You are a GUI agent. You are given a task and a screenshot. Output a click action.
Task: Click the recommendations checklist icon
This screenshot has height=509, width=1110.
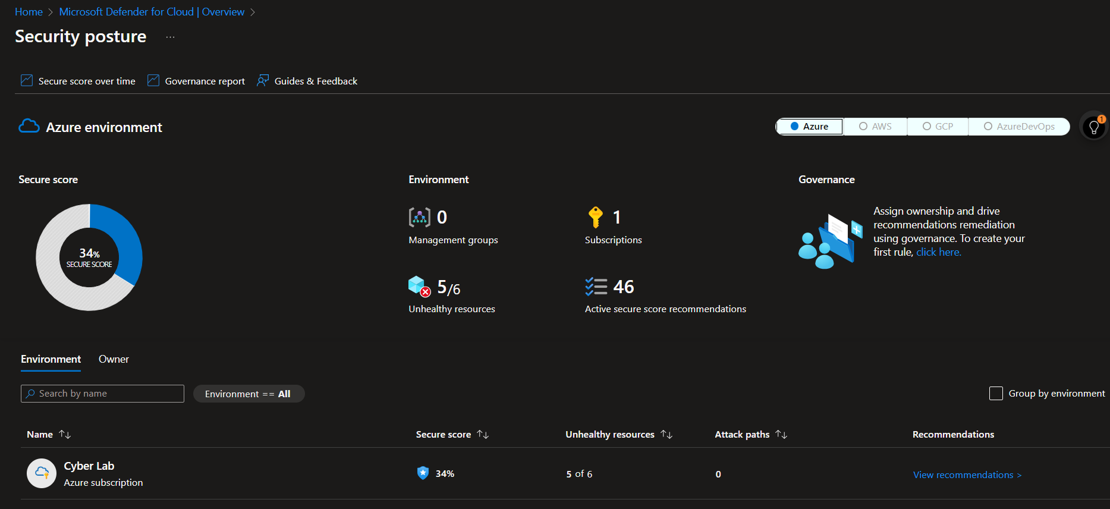click(596, 287)
